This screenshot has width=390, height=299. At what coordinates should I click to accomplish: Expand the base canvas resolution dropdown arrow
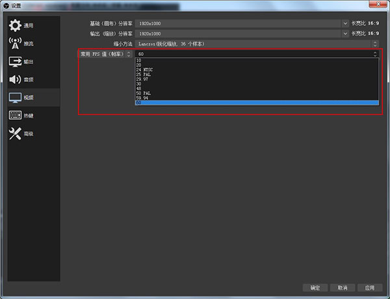(x=345, y=23)
